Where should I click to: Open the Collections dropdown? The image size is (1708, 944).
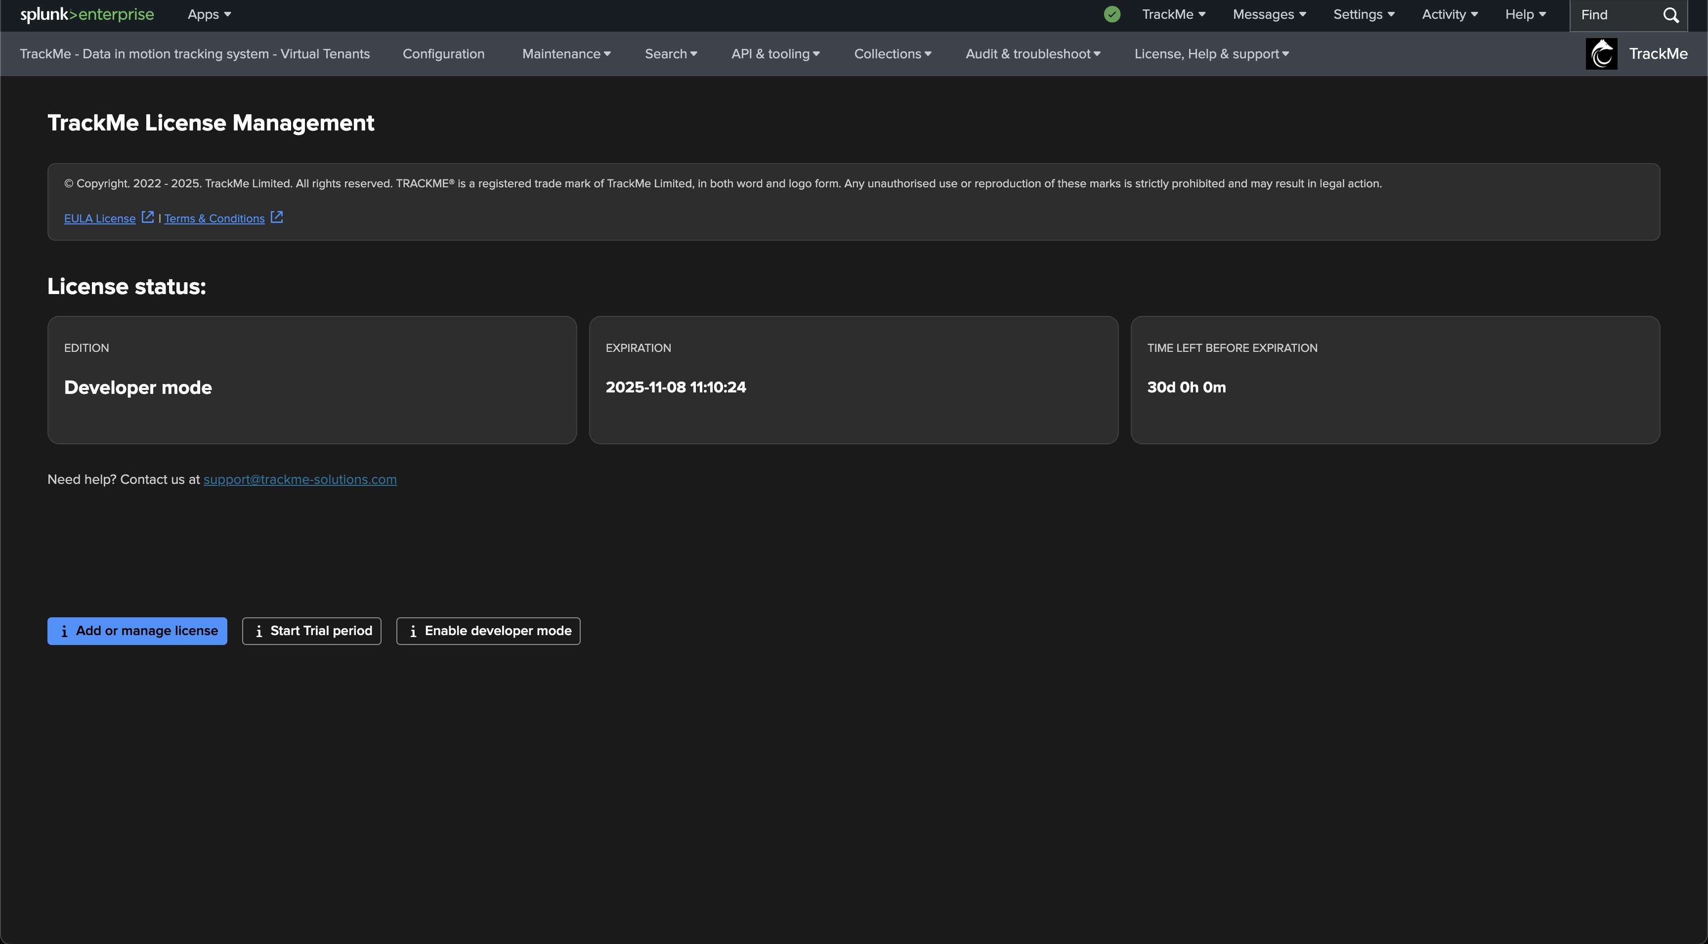tap(893, 54)
